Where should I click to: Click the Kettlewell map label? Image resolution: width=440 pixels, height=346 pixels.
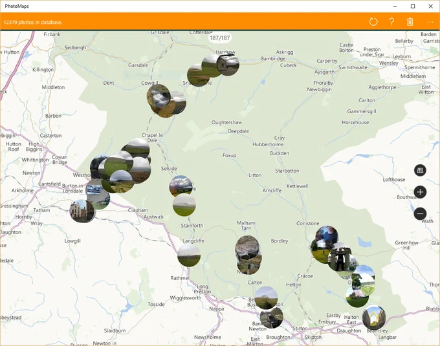point(298,186)
